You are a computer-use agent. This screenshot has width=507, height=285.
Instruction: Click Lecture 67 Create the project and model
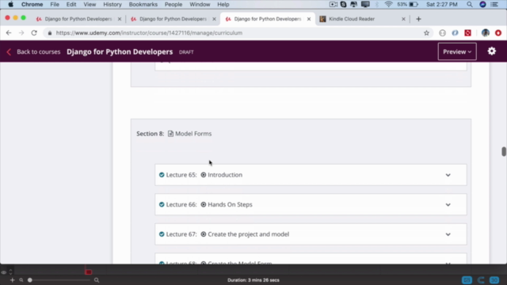[248, 234]
